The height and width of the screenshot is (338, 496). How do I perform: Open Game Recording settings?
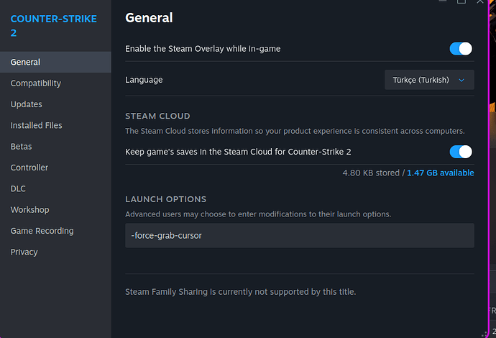[55, 231]
